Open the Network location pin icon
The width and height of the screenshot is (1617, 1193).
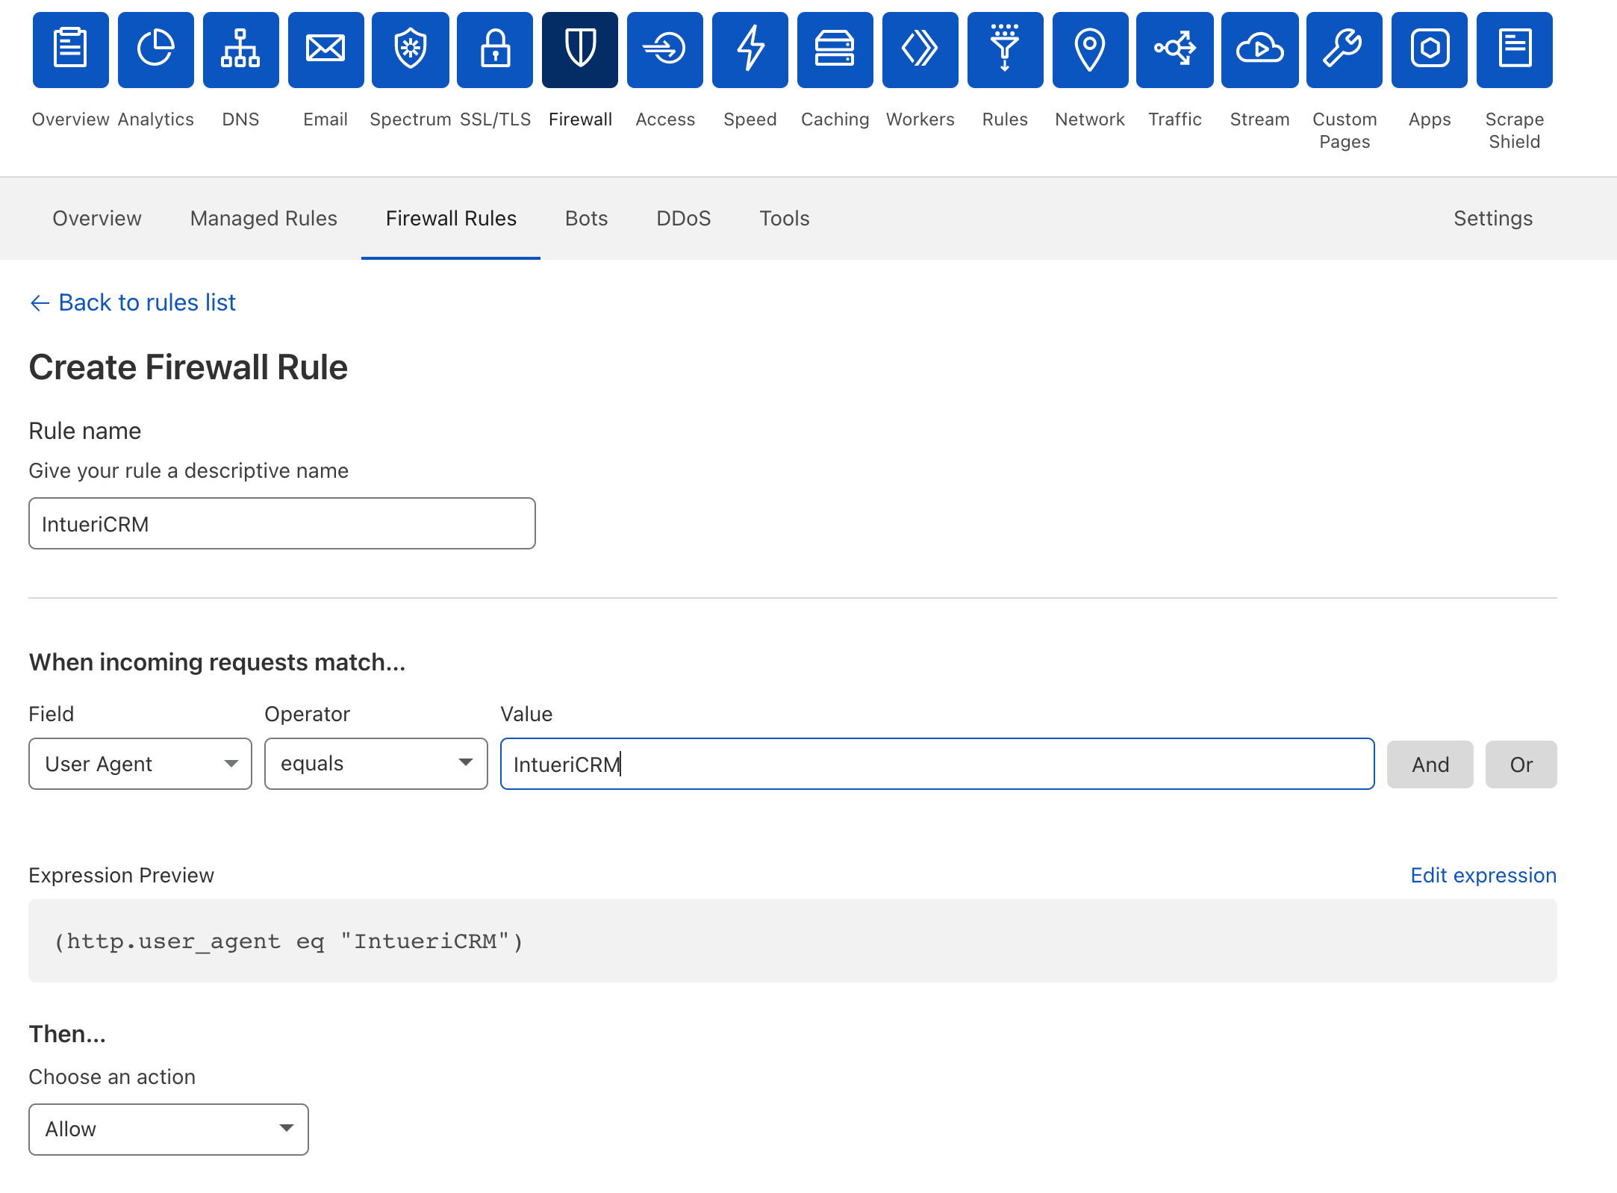tap(1090, 50)
